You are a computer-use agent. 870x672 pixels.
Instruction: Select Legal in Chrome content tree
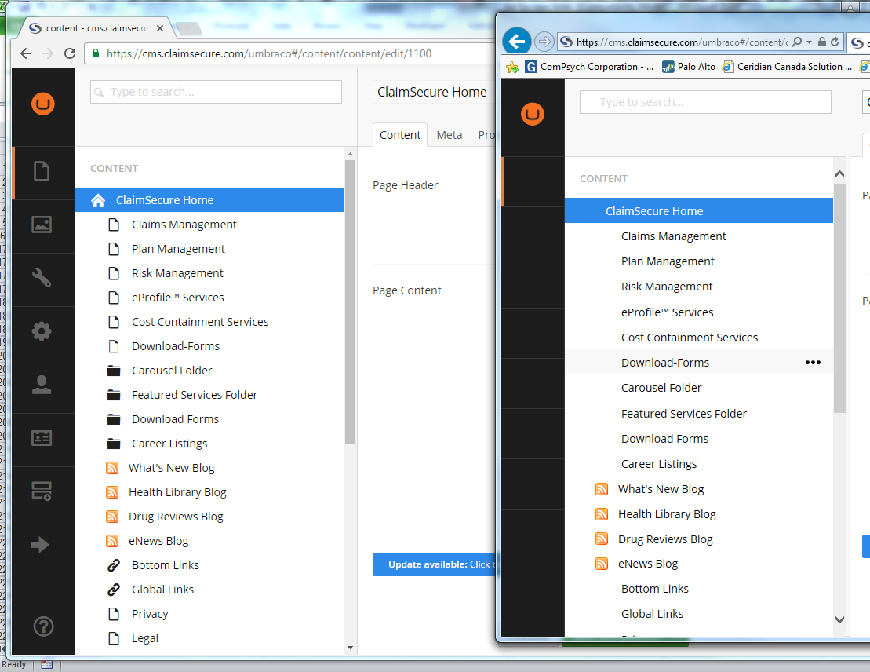(x=145, y=639)
